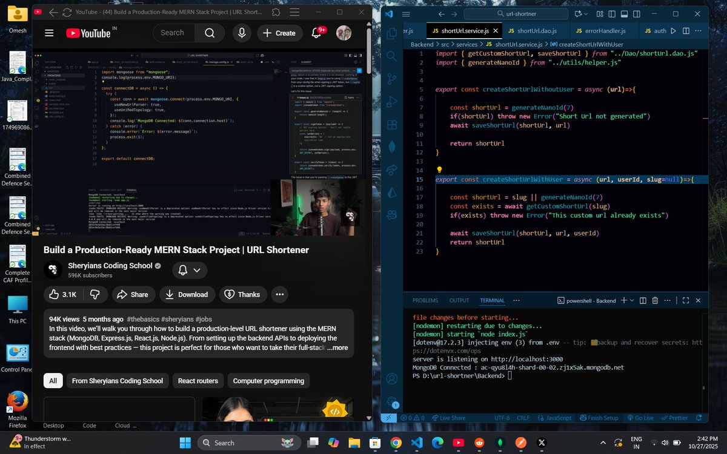The height and width of the screenshot is (454, 727).
Task: Close the terminal panel
Action: tap(699, 300)
